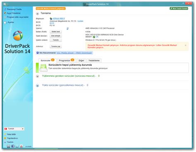This screenshot has width=196, height=152.
Task: Click the Yardım help icon
Action: point(5,142)
